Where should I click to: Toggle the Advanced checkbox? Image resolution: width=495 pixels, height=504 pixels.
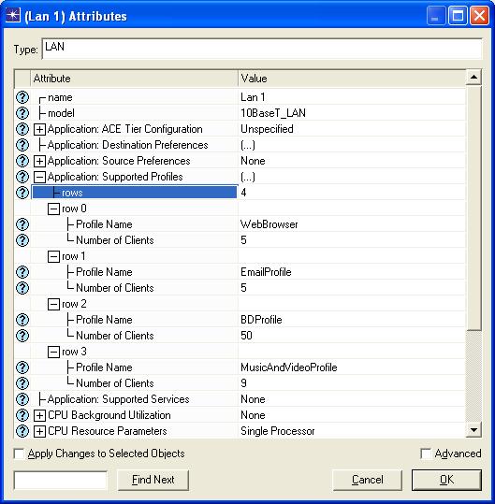pos(426,454)
